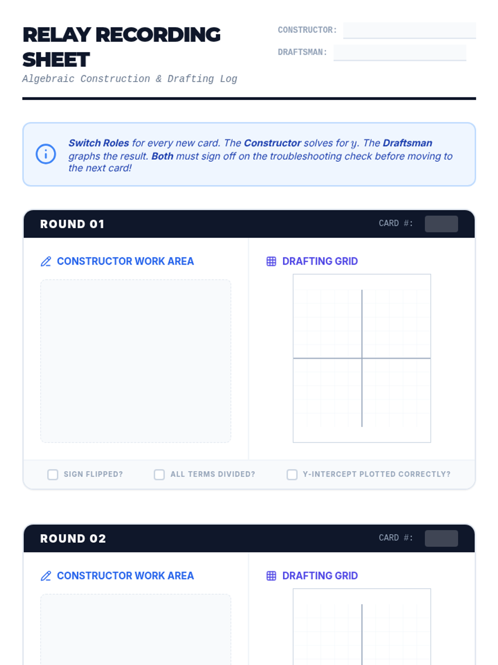Click inside Round 02 constructor work area box
The width and height of the screenshot is (498, 665).
coord(136,629)
